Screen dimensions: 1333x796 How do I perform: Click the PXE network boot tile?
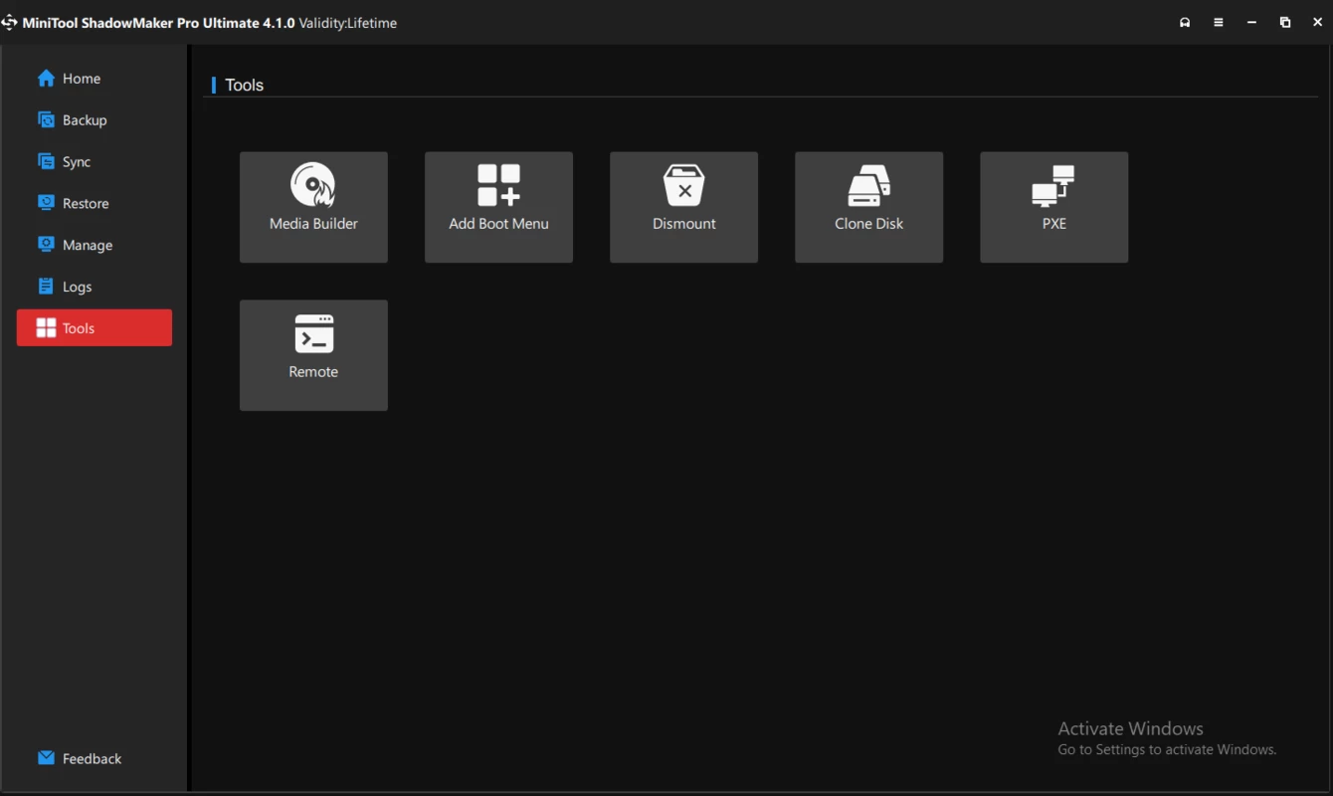click(1053, 207)
